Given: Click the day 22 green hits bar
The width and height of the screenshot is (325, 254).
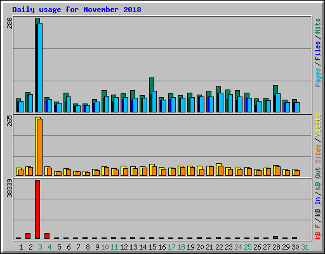Looking at the screenshot, I should click(218, 90).
